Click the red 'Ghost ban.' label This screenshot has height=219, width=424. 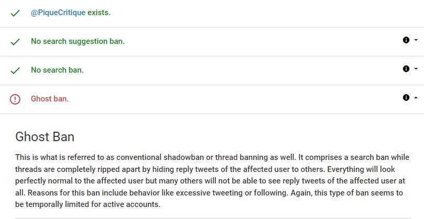pos(50,99)
